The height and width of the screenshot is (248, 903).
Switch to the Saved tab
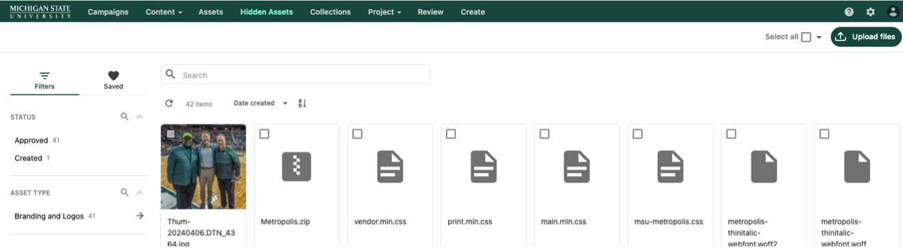(114, 81)
